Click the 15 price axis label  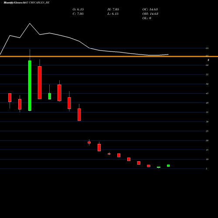207,150
